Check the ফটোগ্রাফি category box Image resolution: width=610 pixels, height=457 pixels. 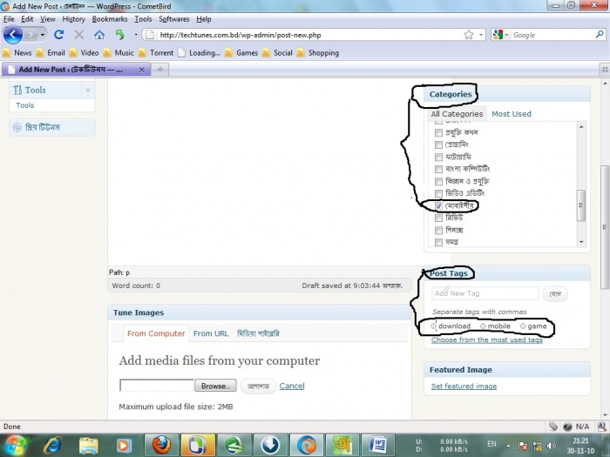438,158
